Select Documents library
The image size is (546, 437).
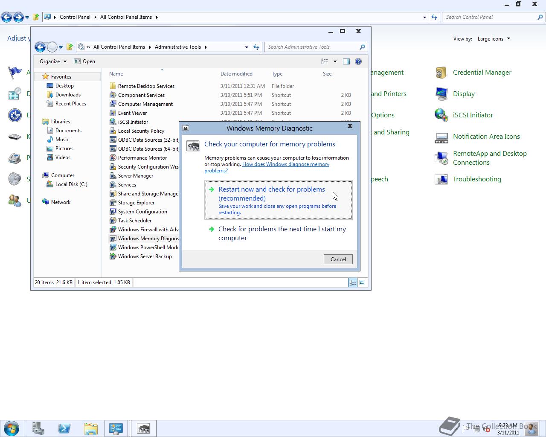[68, 131]
